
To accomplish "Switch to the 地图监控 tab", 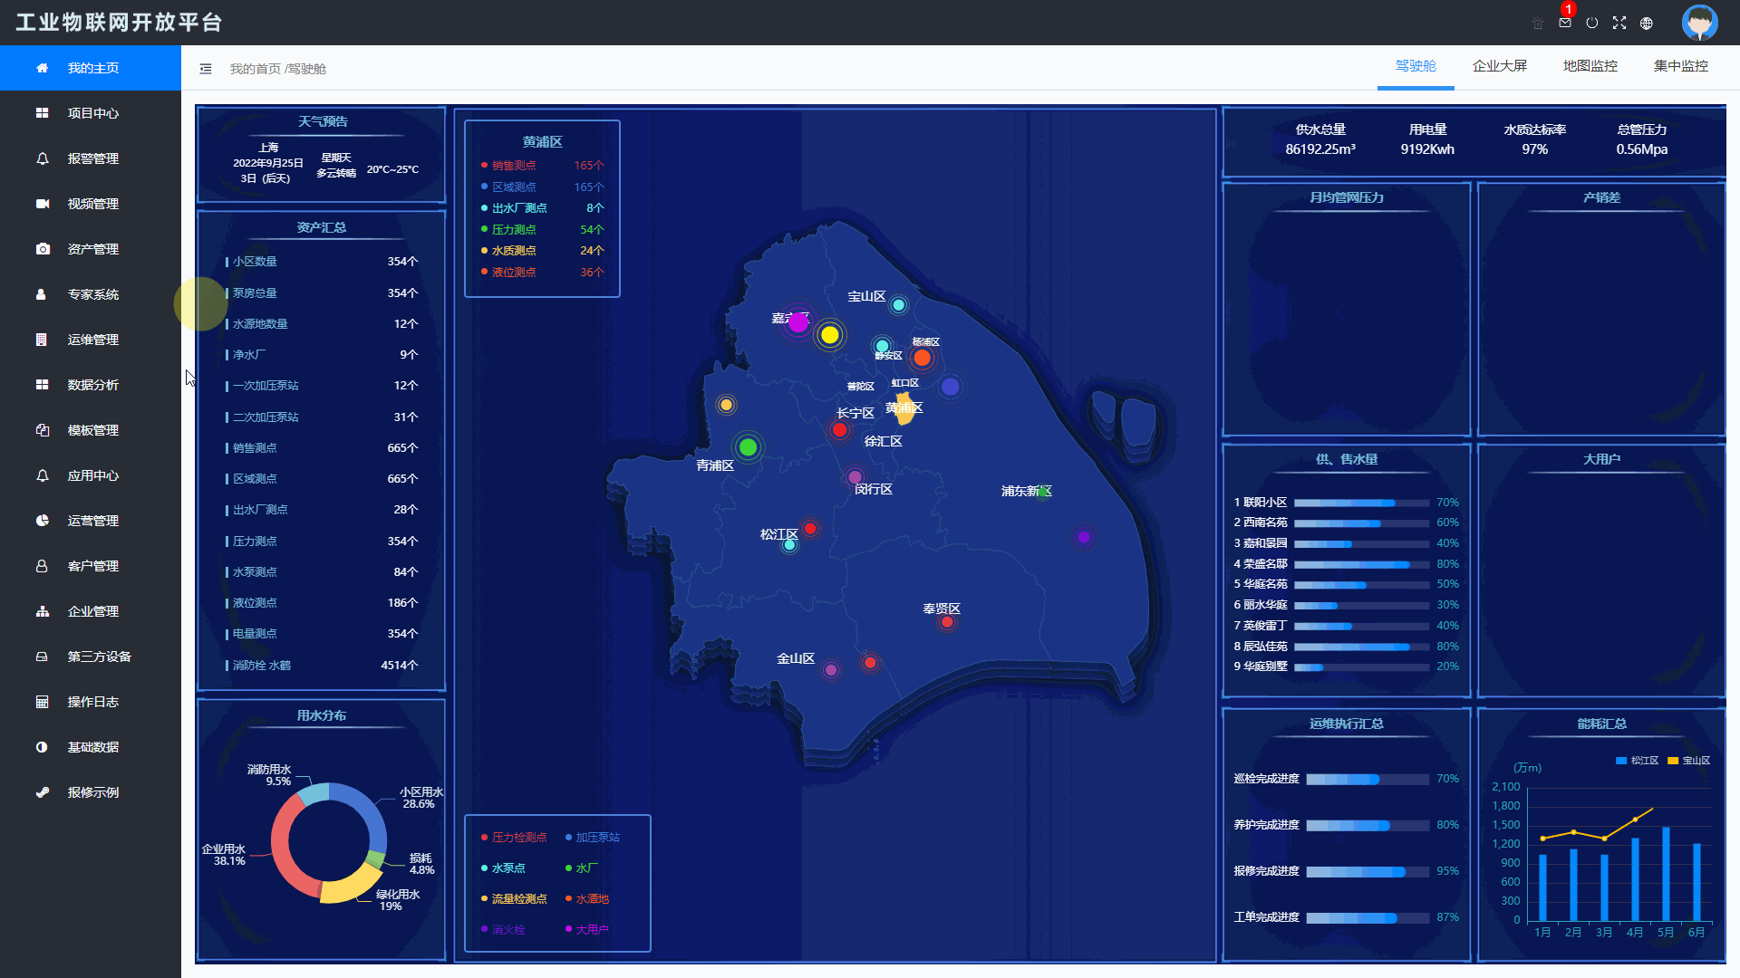I will 1590,66.
